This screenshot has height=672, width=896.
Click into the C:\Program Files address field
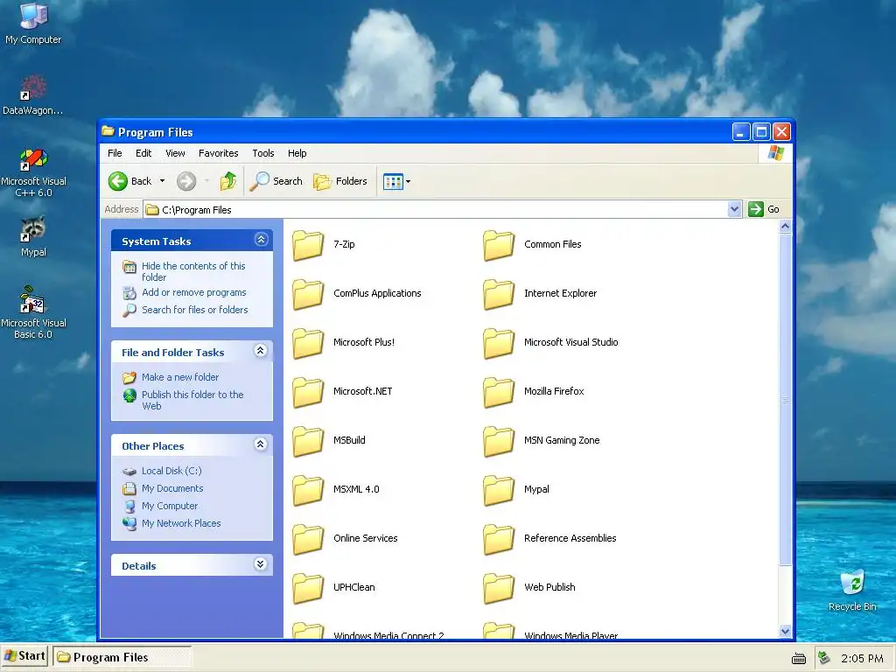(x=436, y=210)
